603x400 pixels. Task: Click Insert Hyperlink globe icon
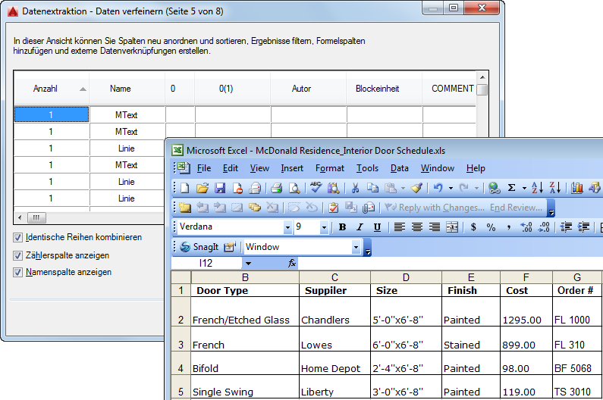(495, 188)
